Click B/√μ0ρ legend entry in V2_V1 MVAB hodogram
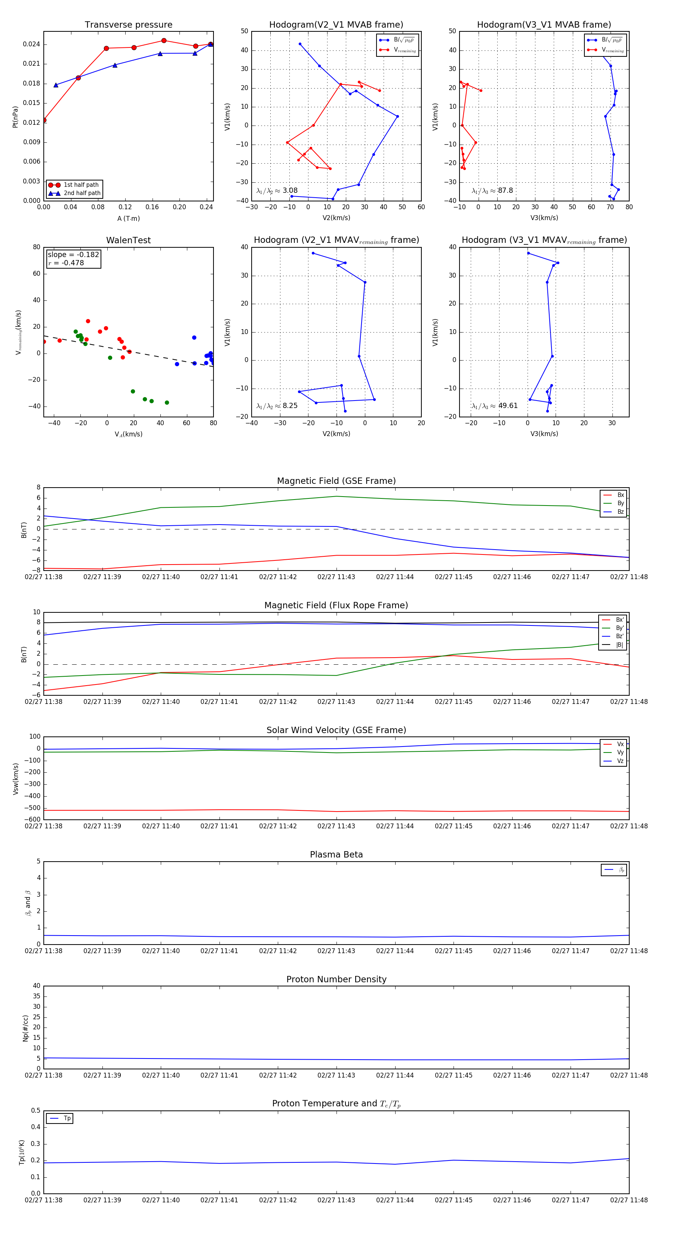Viewport: 673px width, 1233px height. [397, 40]
